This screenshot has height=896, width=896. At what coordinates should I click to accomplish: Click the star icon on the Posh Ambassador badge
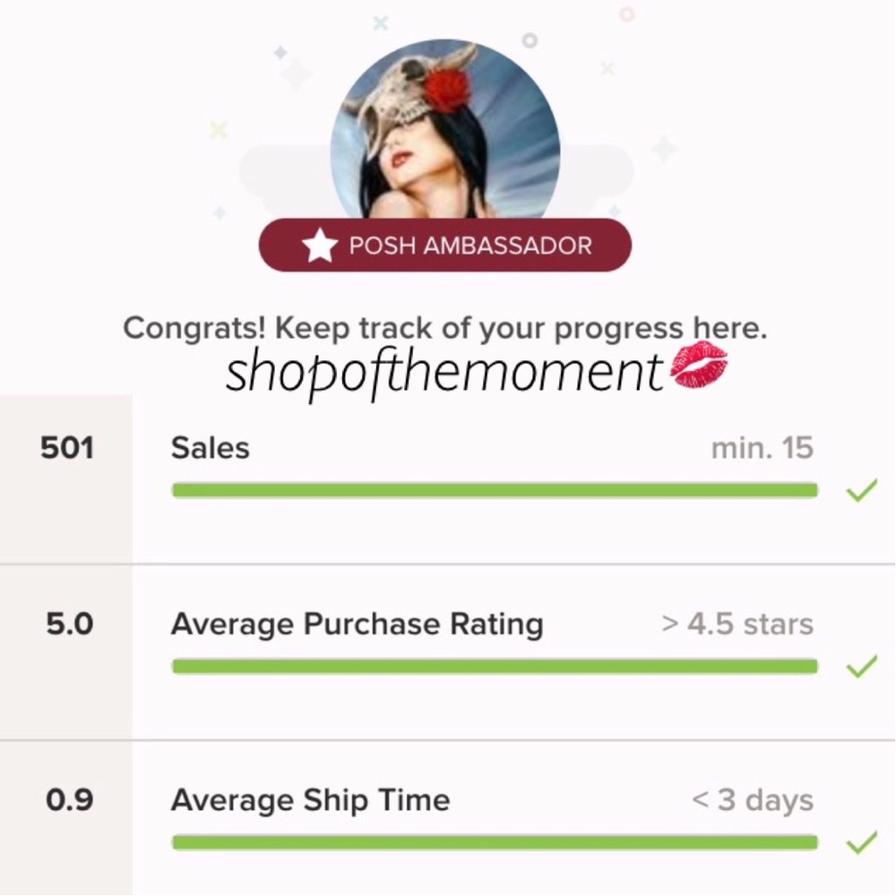coord(320,245)
